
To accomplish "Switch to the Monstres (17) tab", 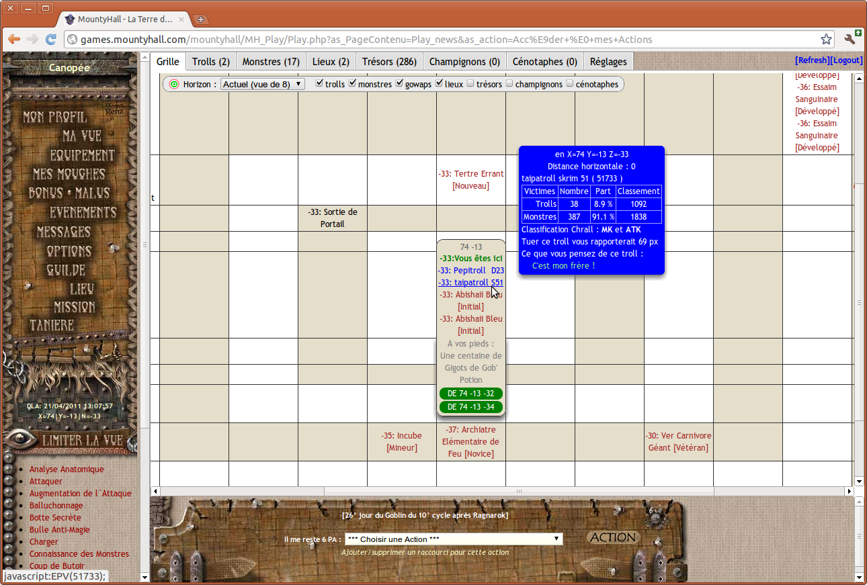I will pos(271,62).
